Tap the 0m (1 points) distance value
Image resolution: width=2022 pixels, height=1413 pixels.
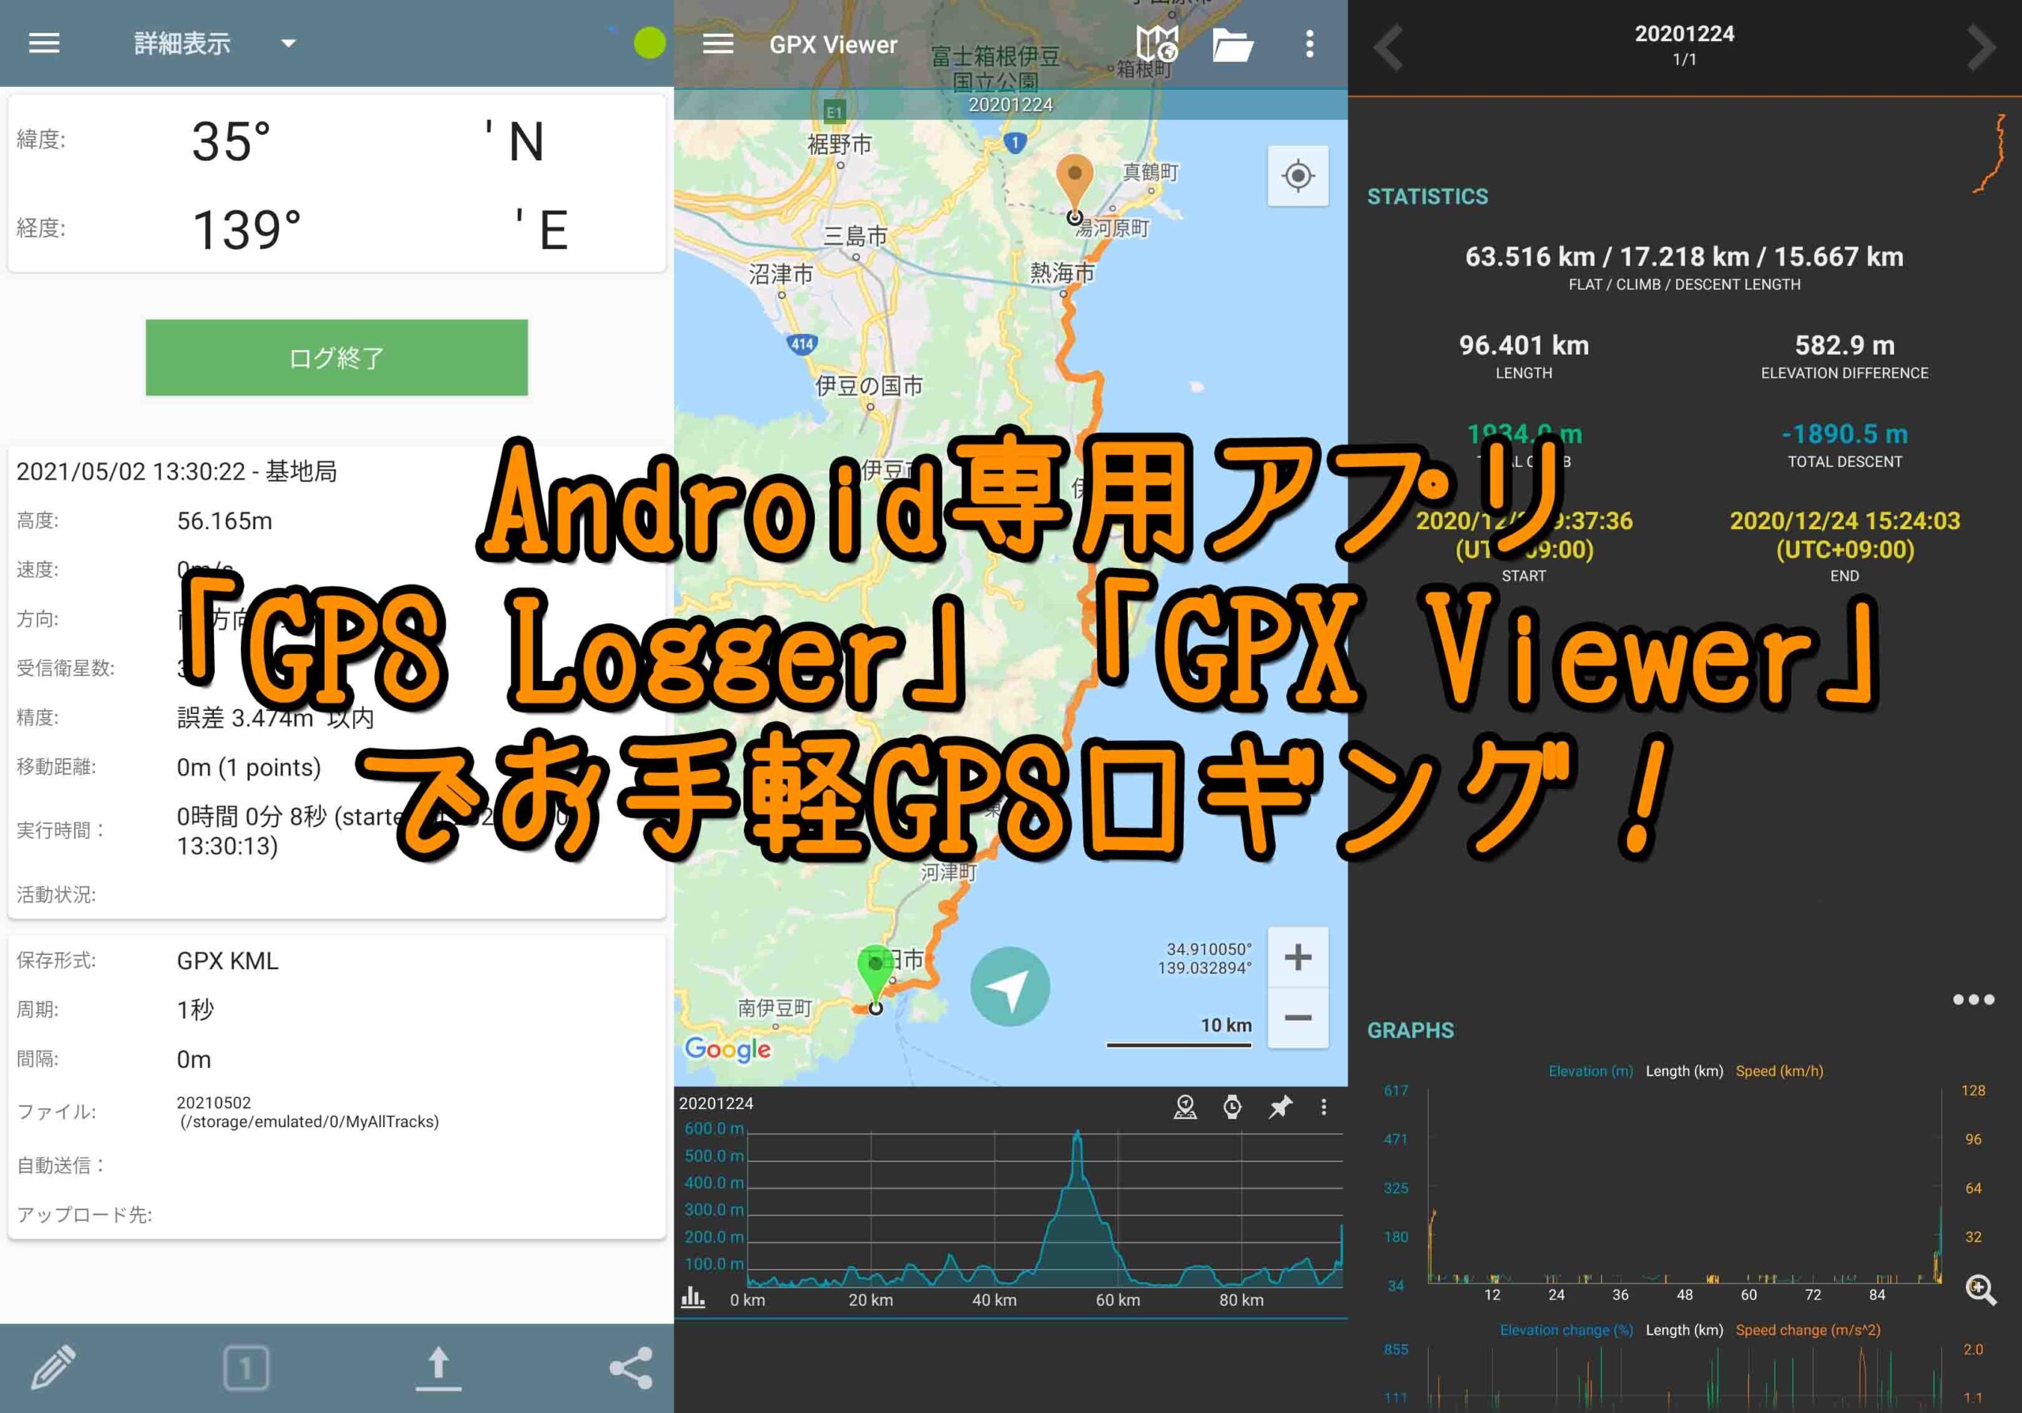click(250, 768)
